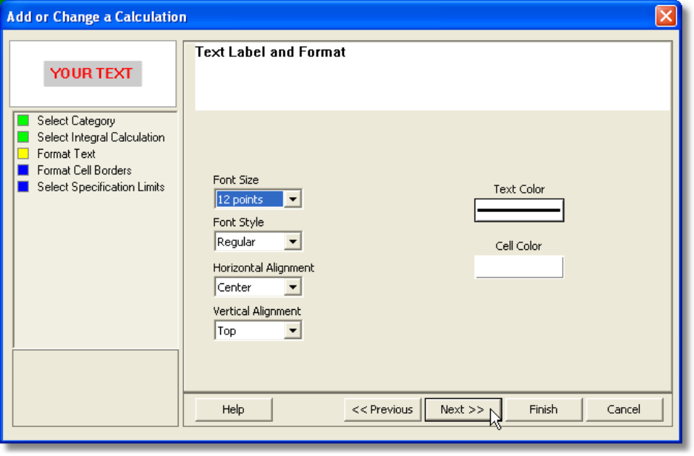Go back with the << Previous button
Image resolution: width=694 pixels, height=456 pixels.
point(383,409)
